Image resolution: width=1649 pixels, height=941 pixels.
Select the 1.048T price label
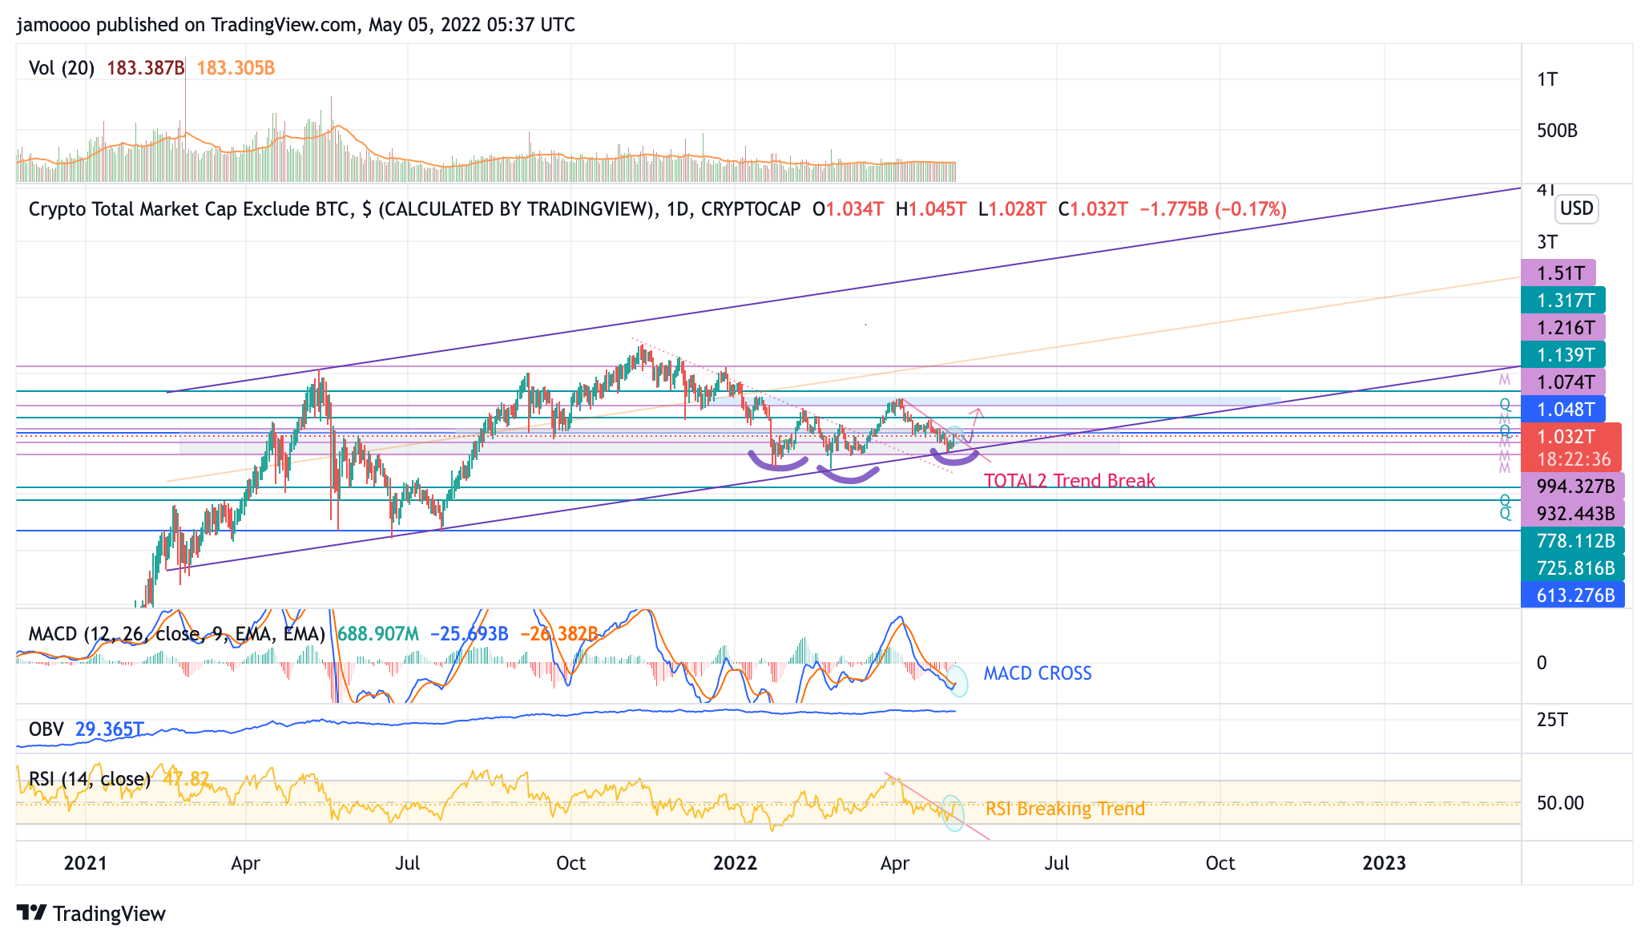[1563, 409]
